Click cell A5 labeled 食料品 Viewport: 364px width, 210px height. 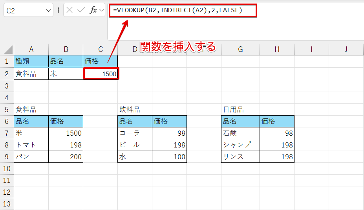tap(31, 110)
